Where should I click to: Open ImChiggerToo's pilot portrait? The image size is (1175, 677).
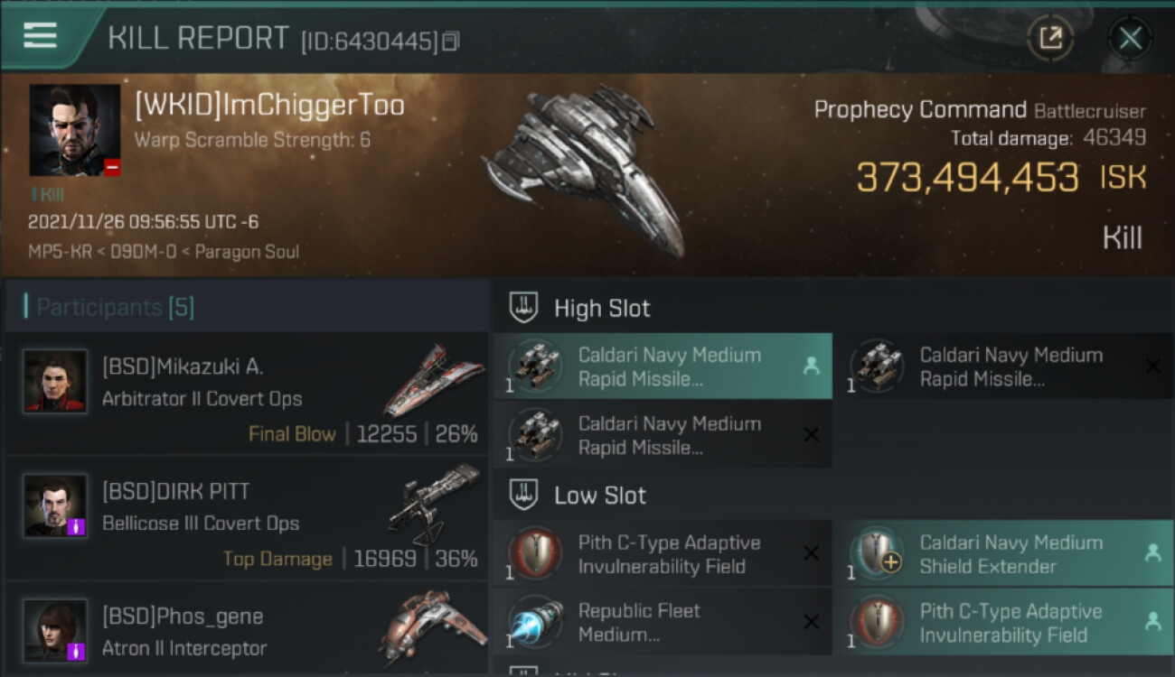74,130
